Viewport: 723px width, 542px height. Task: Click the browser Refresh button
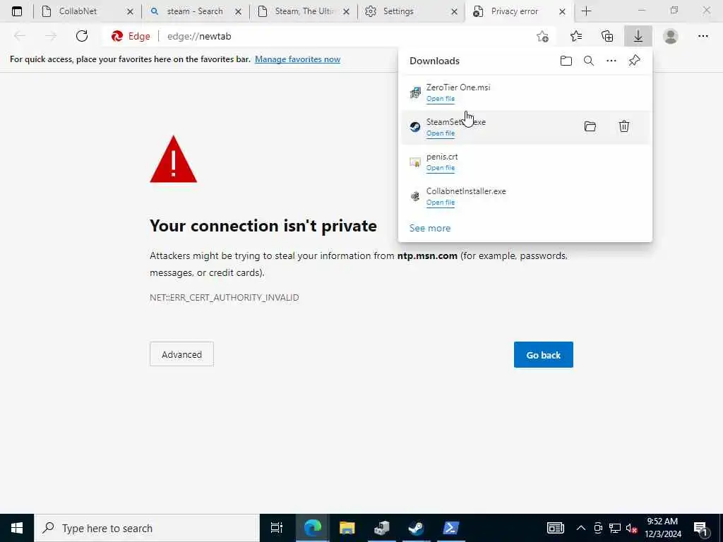pos(82,36)
